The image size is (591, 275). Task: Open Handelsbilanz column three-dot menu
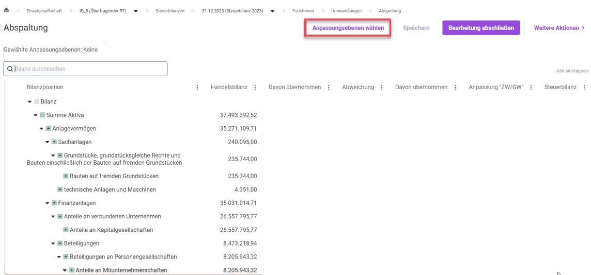point(255,88)
